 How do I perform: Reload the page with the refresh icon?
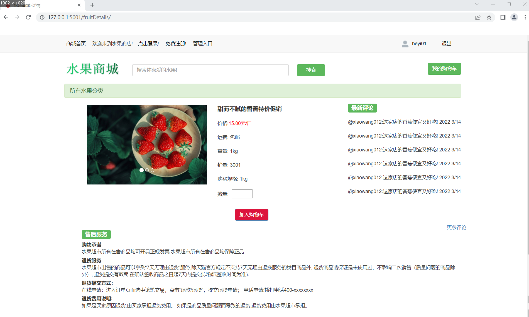click(28, 17)
